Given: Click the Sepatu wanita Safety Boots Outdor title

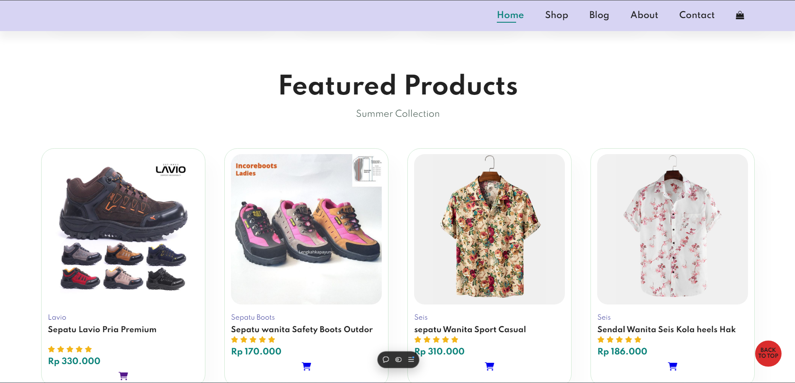Looking at the screenshot, I should tap(302, 330).
